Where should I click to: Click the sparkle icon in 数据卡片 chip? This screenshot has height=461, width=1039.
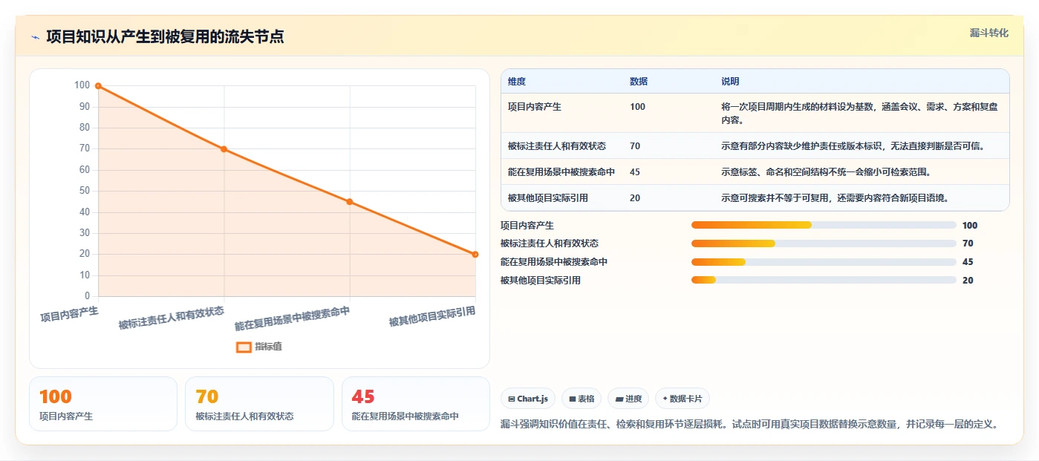point(665,399)
